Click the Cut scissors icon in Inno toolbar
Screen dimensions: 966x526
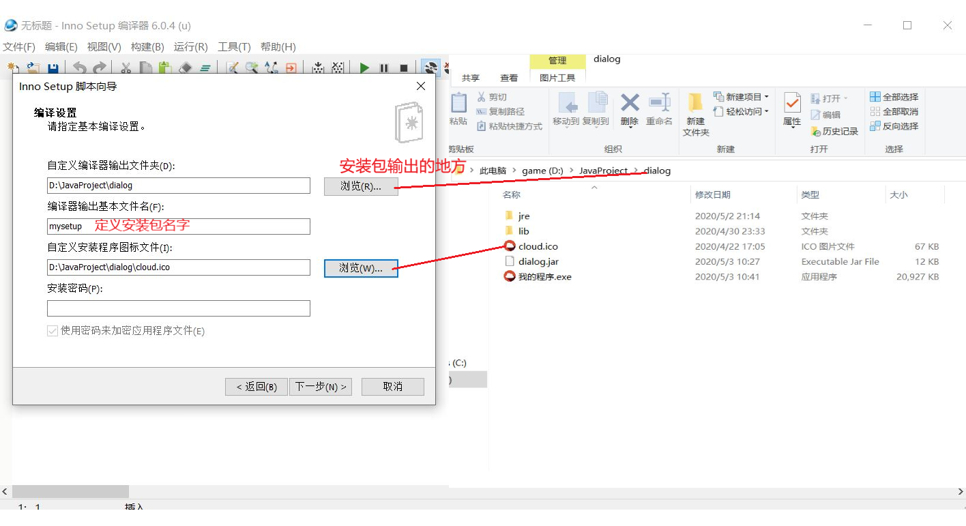(126, 68)
